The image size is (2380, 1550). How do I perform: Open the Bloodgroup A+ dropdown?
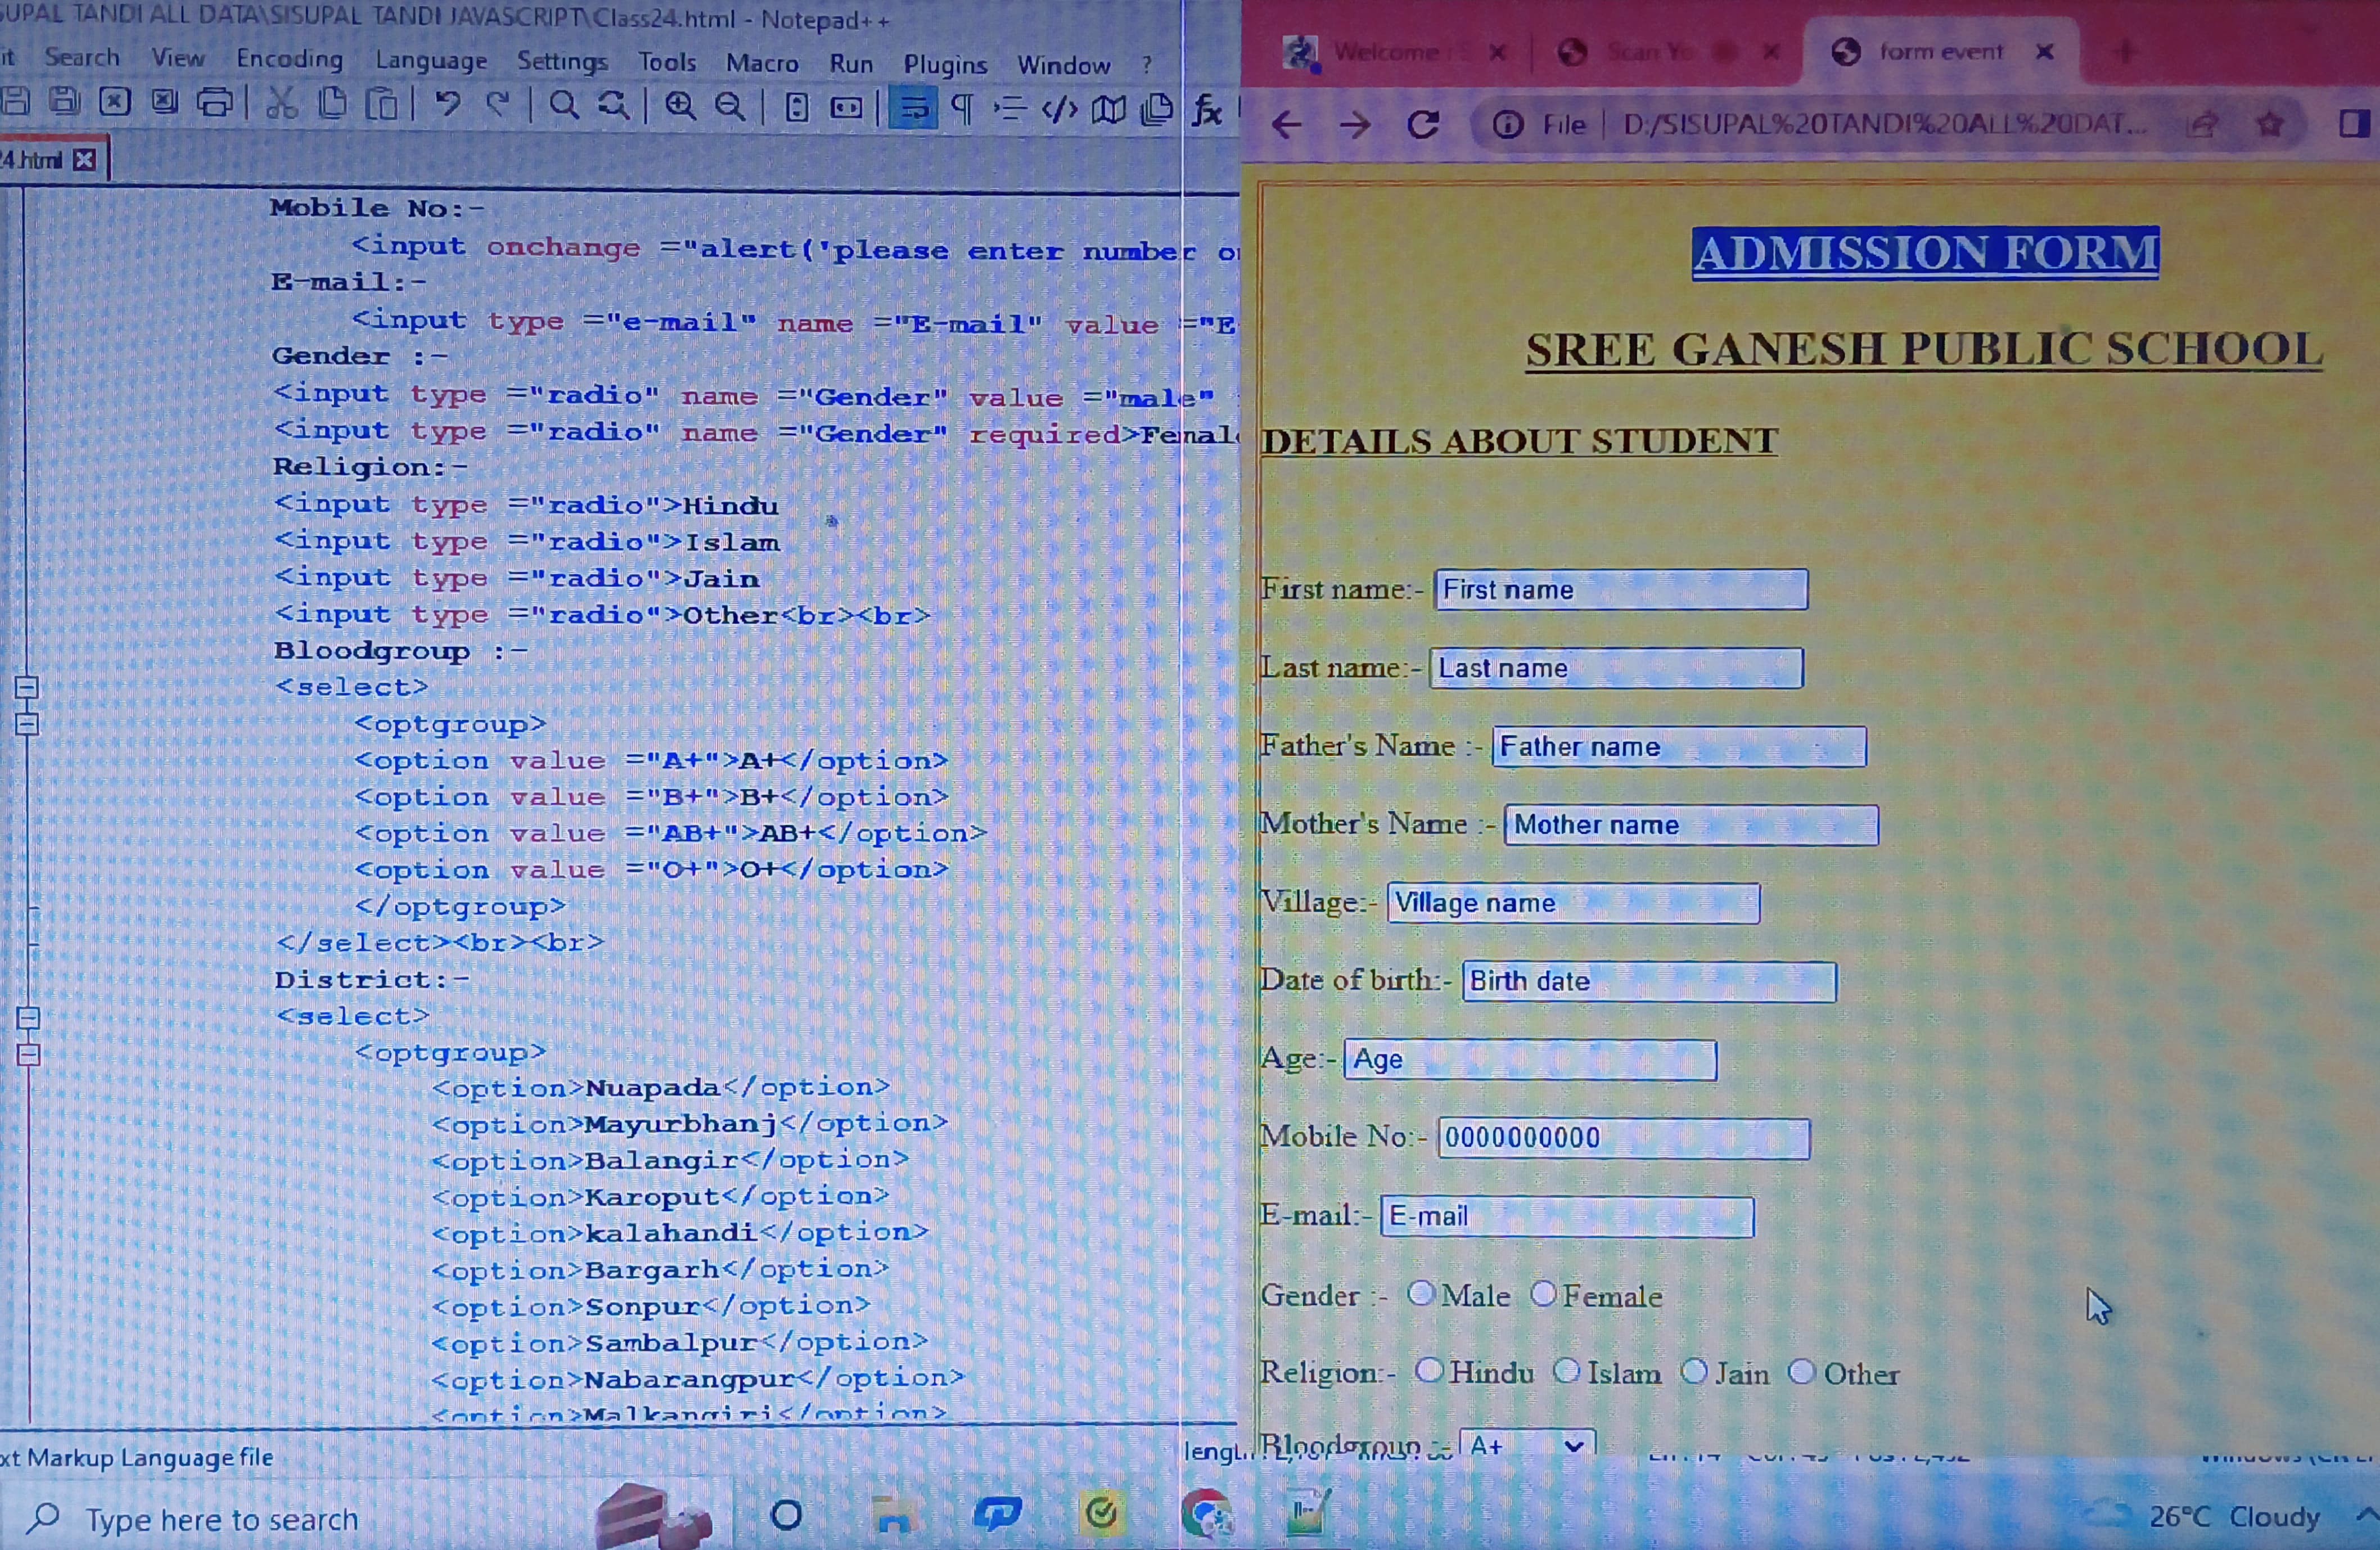[1527, 1445]
